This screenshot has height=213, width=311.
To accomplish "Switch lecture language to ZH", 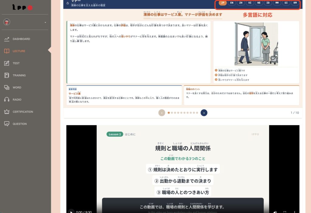I will click(241, 3).
